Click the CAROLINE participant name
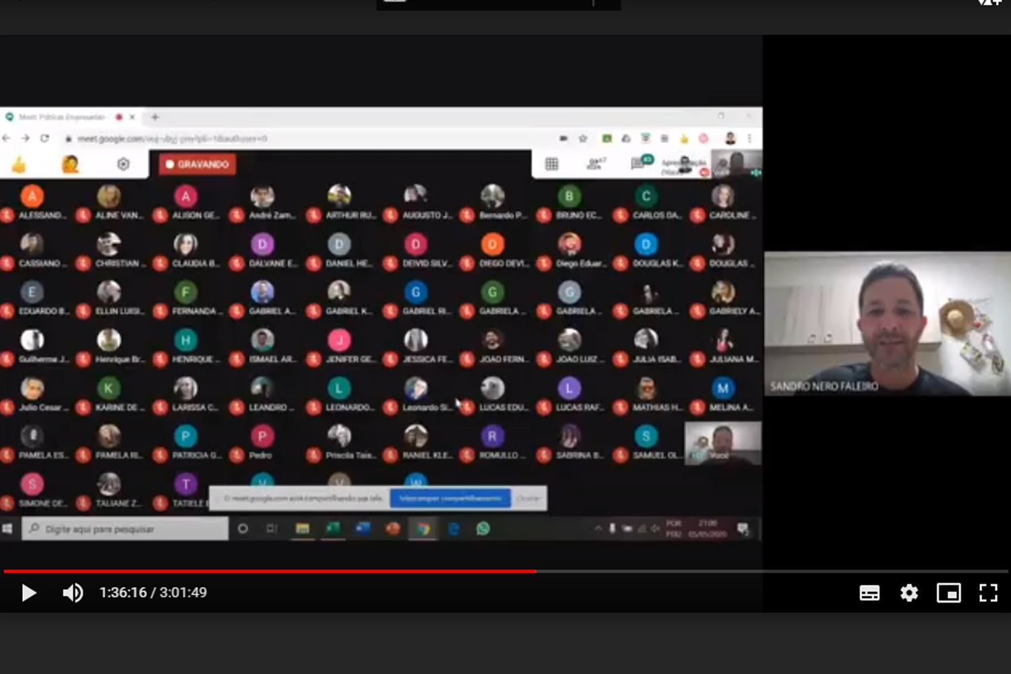This screenshot has height=674, width=1011. [733, 216]
